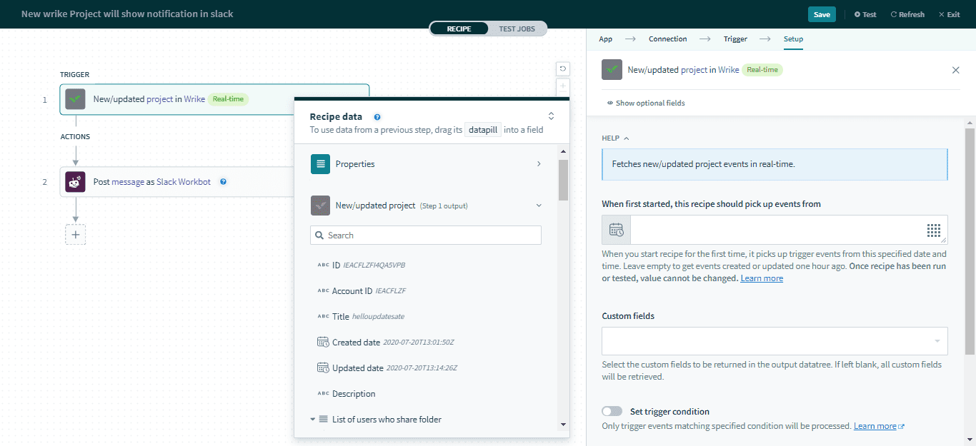Go to the Trigger tab
976x446 pixels.
tap(735, 39)
